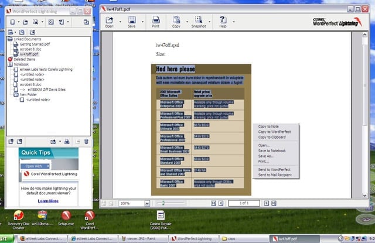Screen dimensions: 375x243
Task: Choose Copy to Note in the context menu
Action: [268, 126]
